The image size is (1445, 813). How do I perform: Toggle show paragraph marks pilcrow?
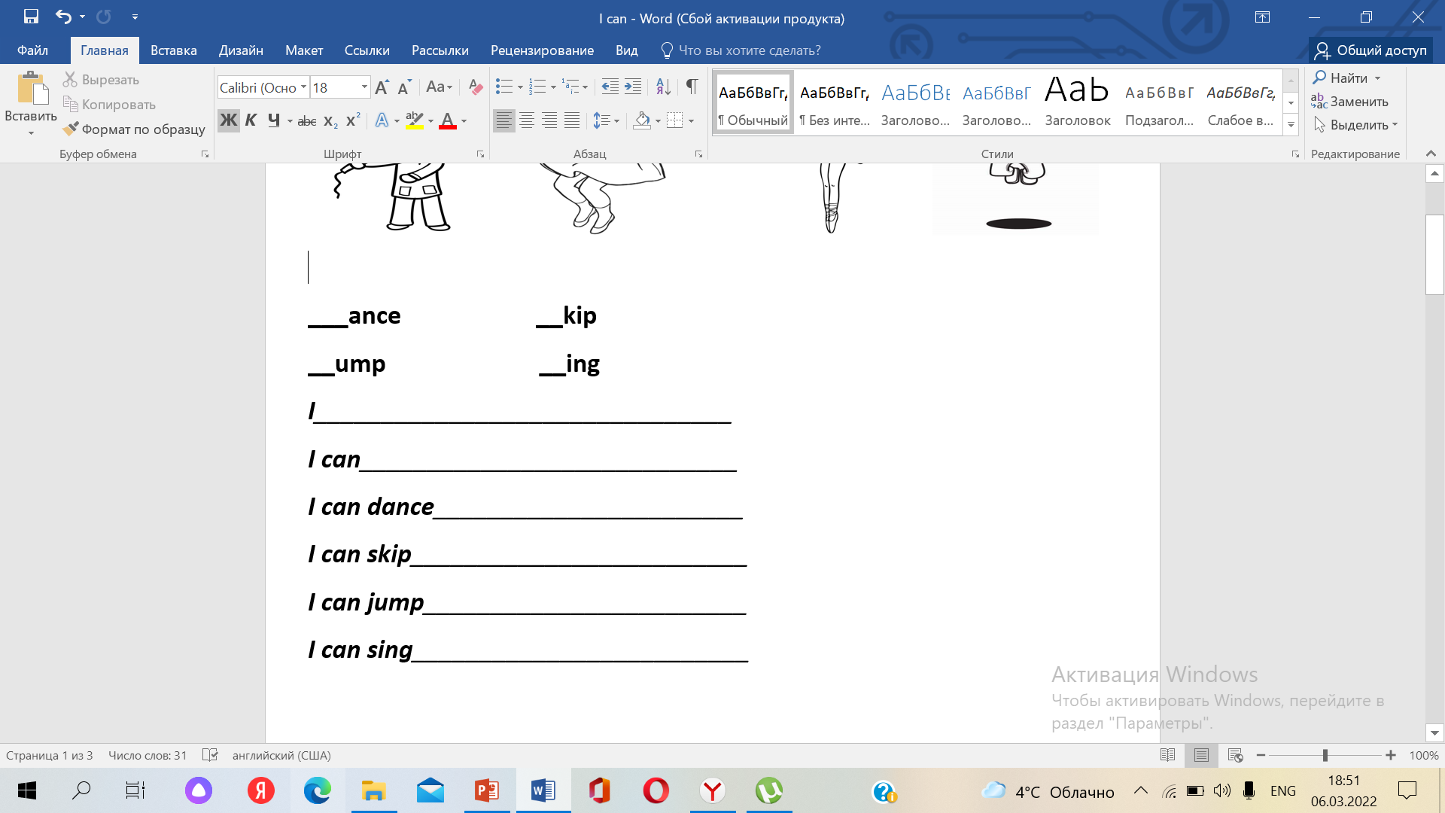click(x=692, y=87)
